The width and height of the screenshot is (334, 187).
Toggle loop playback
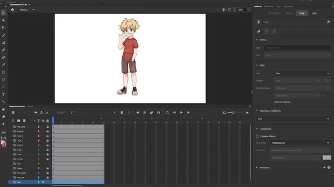tap(167, 113)
